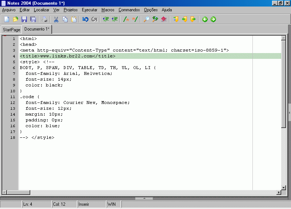The height and width of the screenshot is (209, 291).
Task: Open the Executar menu
Action: tap(89, 10)
